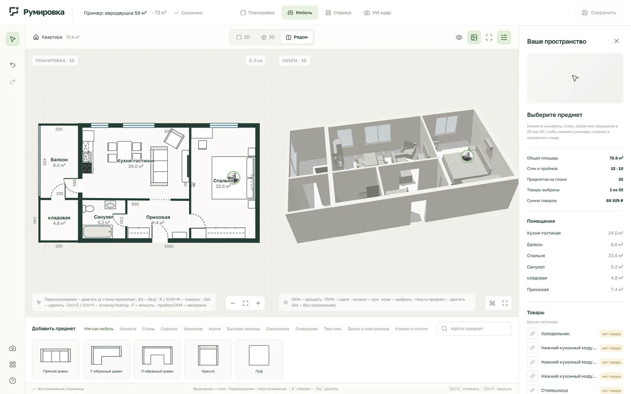Click the Румировка logo
The height and width of the screenshot is (394, 631).
pyautogui.click(x=37, y=12)
